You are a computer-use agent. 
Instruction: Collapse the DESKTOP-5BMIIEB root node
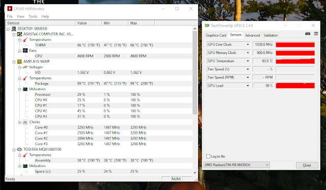coord(8,29)
